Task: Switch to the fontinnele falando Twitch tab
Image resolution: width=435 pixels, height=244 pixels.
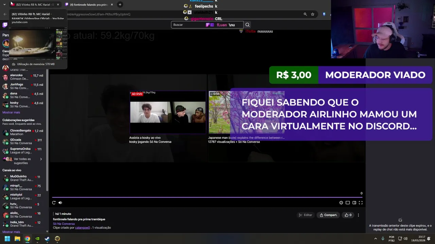Action: point(88,5)
